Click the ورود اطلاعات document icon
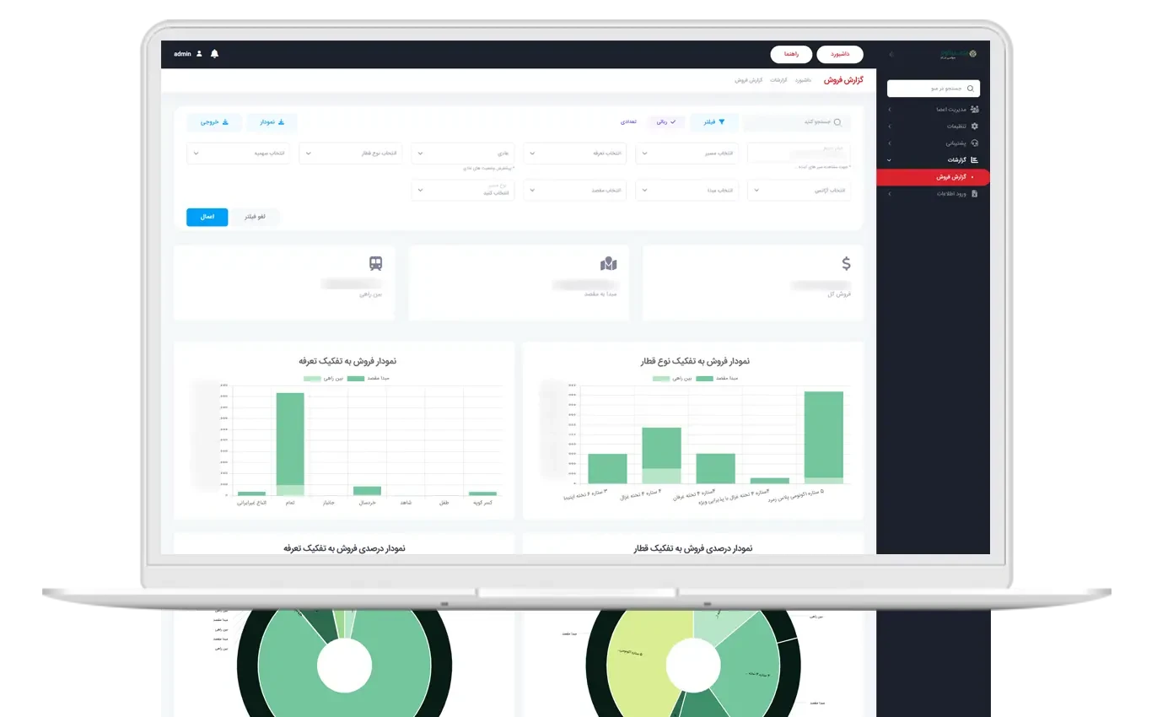This screenshot has height=717, width=1152. 975,194
